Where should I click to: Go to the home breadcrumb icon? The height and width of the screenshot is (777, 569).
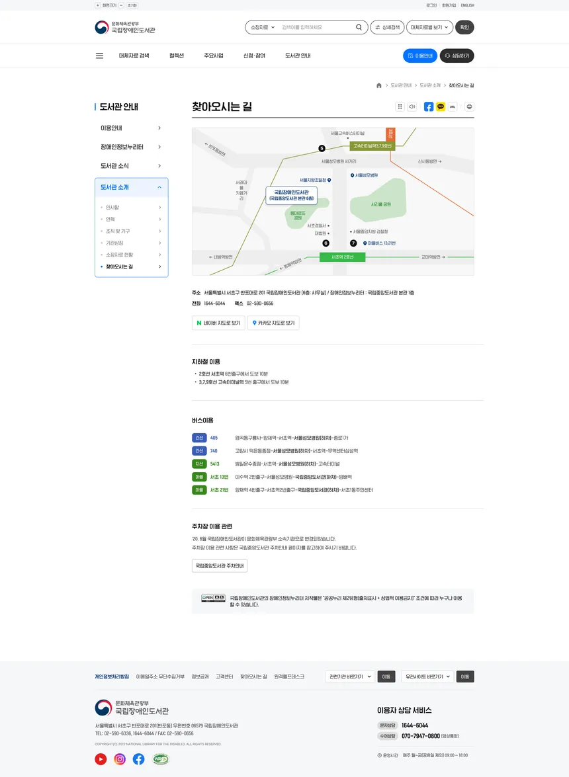point(379,85)
